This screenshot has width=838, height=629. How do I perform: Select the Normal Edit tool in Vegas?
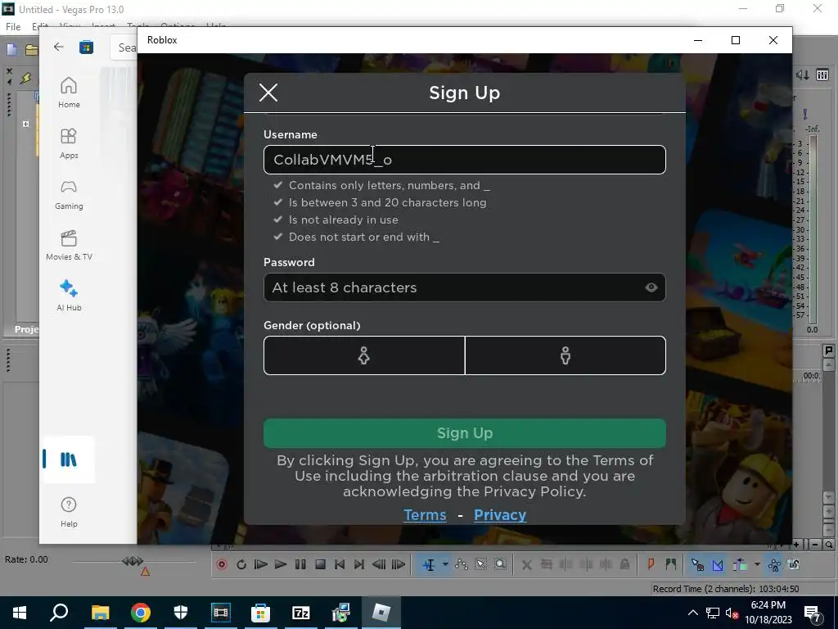pyautogui.click(x=429, y=564)
